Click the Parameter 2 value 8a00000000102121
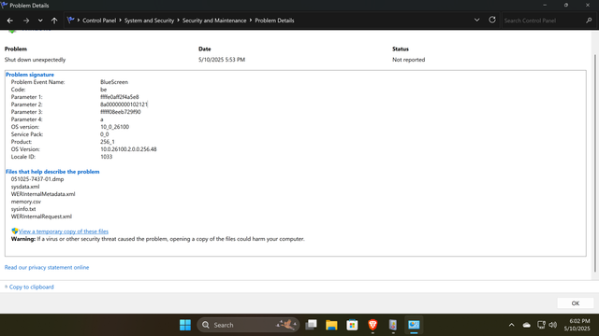 tap(124, 105)
